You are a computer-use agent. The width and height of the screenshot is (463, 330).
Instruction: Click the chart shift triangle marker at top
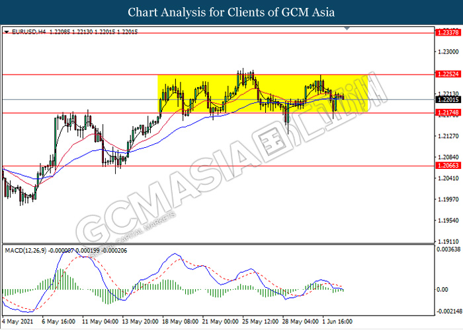tap(347, 28)
